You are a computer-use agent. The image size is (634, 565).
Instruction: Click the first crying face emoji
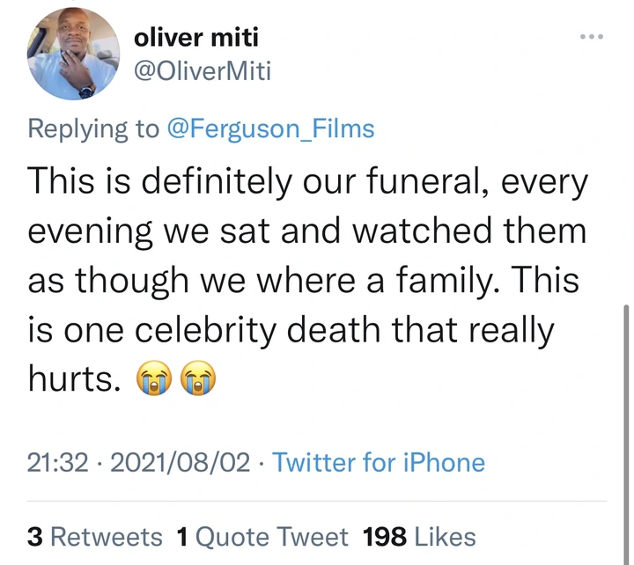(x=152, y=380)
